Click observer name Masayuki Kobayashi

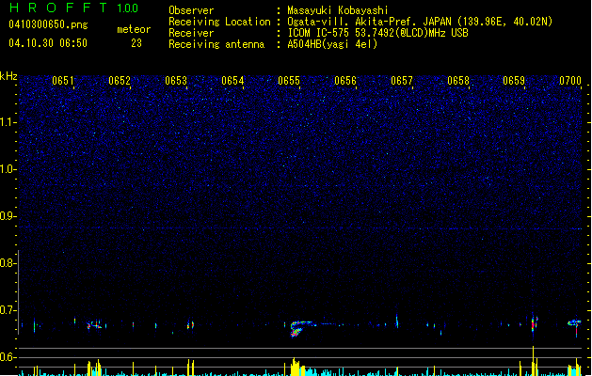338,10
